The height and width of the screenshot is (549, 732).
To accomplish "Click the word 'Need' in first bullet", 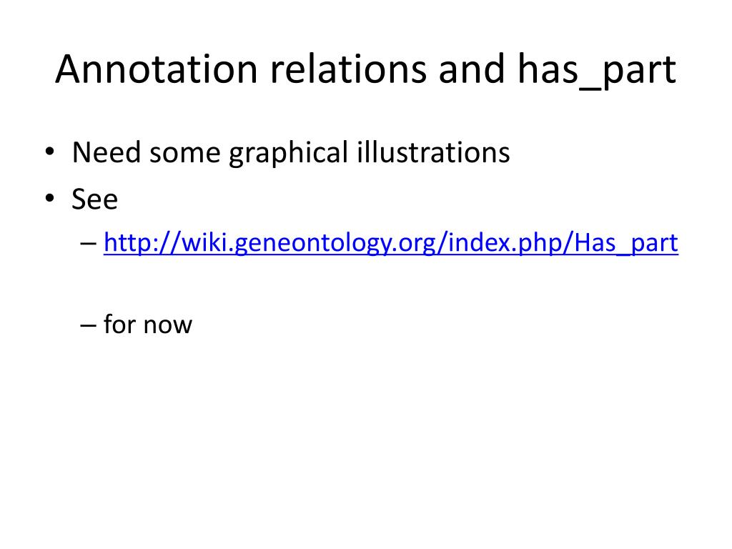I will (x=107, y=152).
